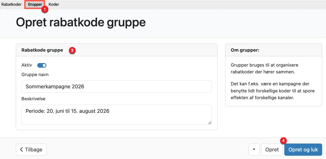Click Opret og luk to save and close
The height and width of the screenshot is (159, 326).
303,149
